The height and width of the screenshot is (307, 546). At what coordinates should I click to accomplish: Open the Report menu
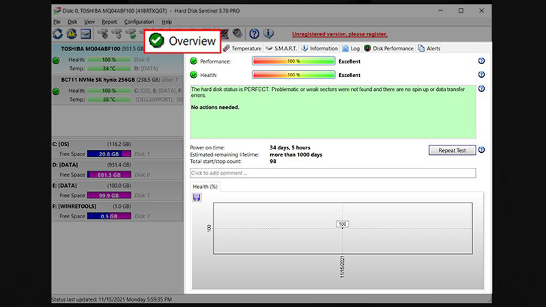click(x=109, y=22)
